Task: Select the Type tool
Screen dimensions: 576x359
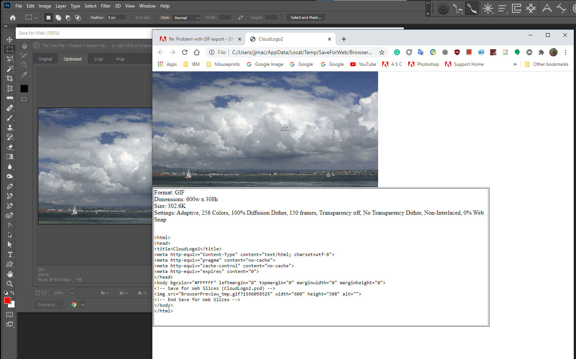Action: [10, 254]
